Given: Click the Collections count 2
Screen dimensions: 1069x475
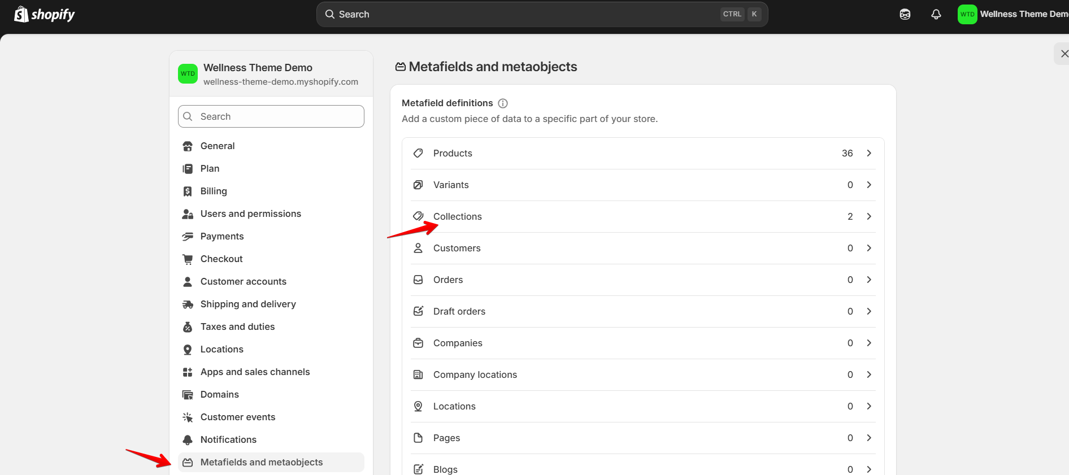Looking at the screenshot, I should tap(850, 216).
